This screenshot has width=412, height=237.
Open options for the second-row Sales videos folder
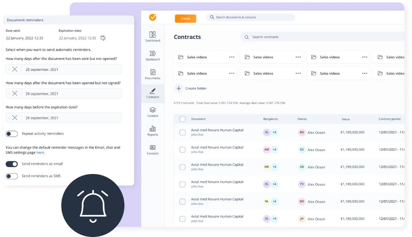pyautogui.click(x=232, y=73)
